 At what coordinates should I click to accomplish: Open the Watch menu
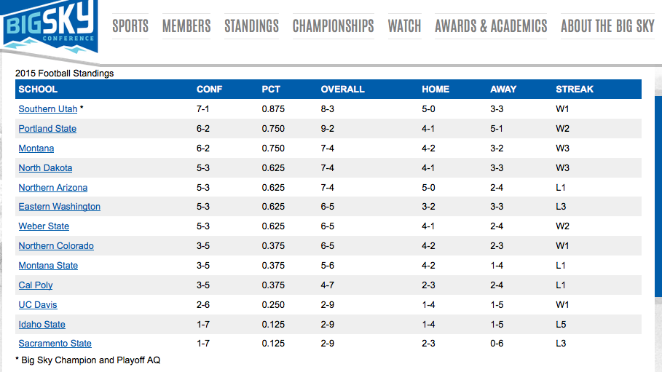[x=404, y=26]
